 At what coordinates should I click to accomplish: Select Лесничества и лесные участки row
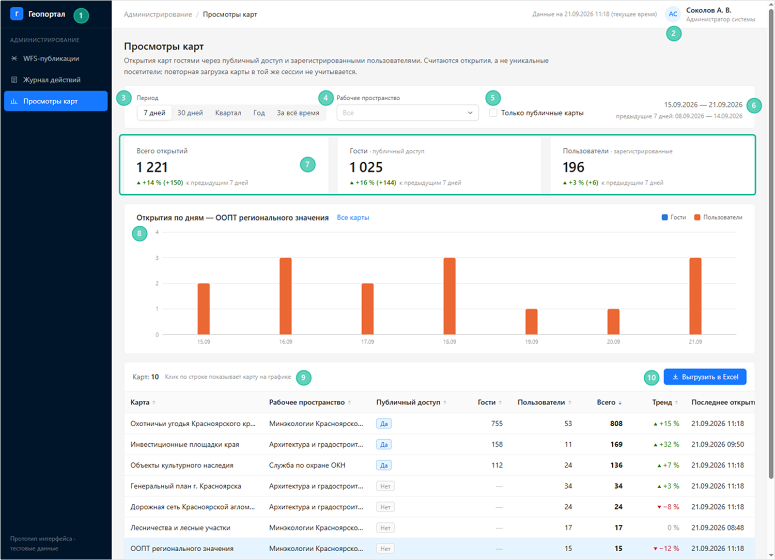tap(440, 528)
